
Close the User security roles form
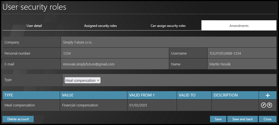click(267, 119)
